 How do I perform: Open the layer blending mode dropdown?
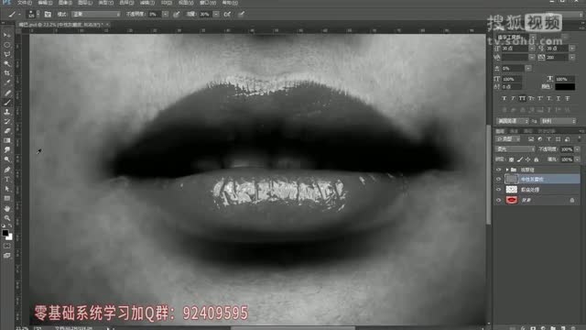click(x=515, y=148)
